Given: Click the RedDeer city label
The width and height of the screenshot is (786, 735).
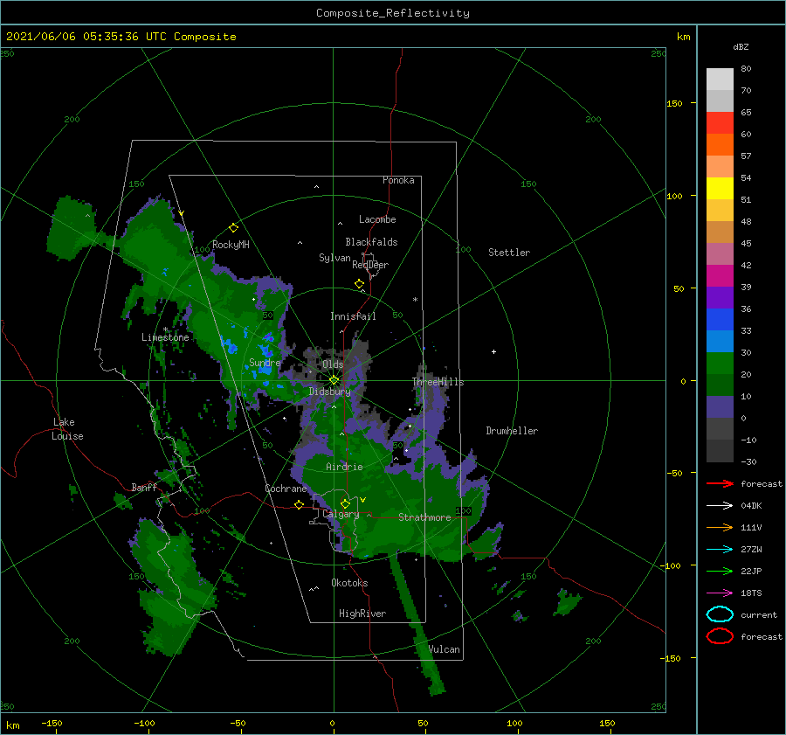Looking at the screenshot, I should click(x=370, y=265).
